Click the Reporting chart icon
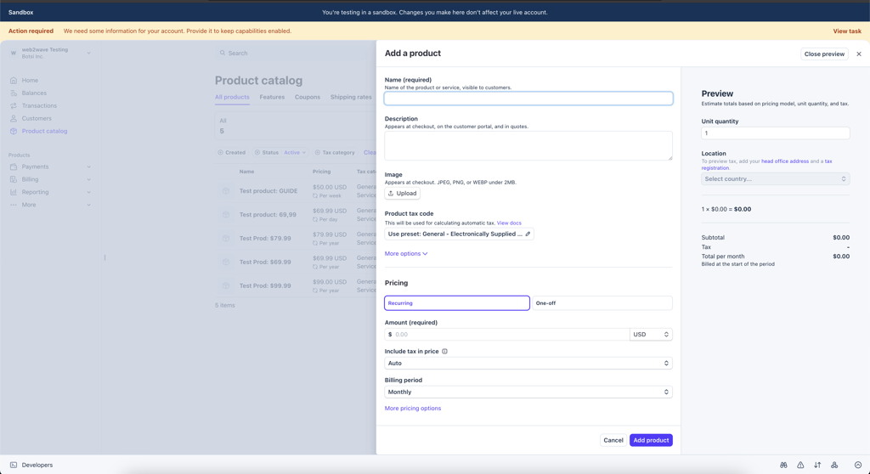 point(14,192)
